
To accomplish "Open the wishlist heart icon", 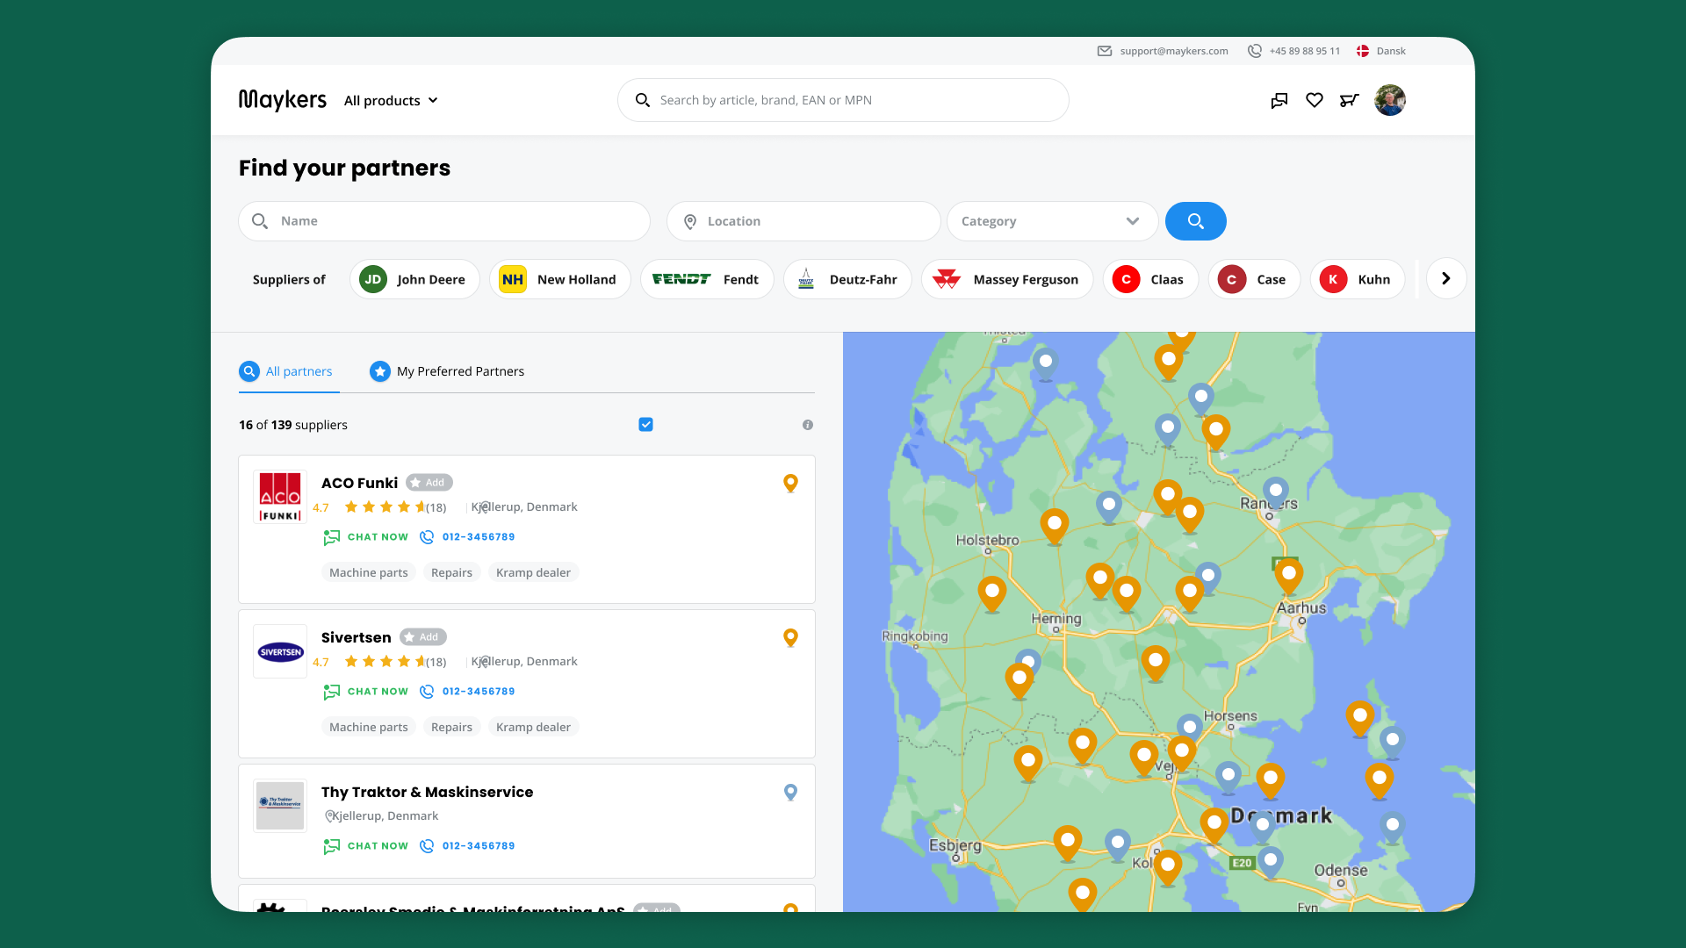I will click(x=1315, y=101).
